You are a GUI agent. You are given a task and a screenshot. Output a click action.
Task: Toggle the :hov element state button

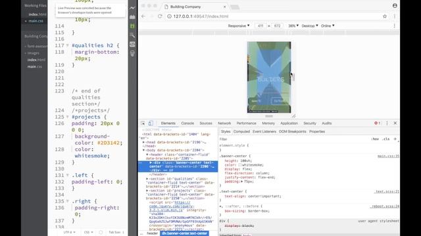tap(375, 139)
